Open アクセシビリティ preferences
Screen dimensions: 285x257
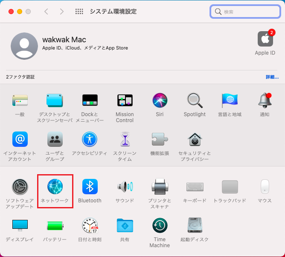point(90,139)
